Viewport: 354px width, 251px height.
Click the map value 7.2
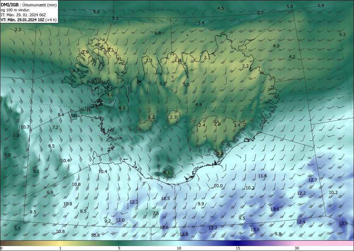pos(55,127)
